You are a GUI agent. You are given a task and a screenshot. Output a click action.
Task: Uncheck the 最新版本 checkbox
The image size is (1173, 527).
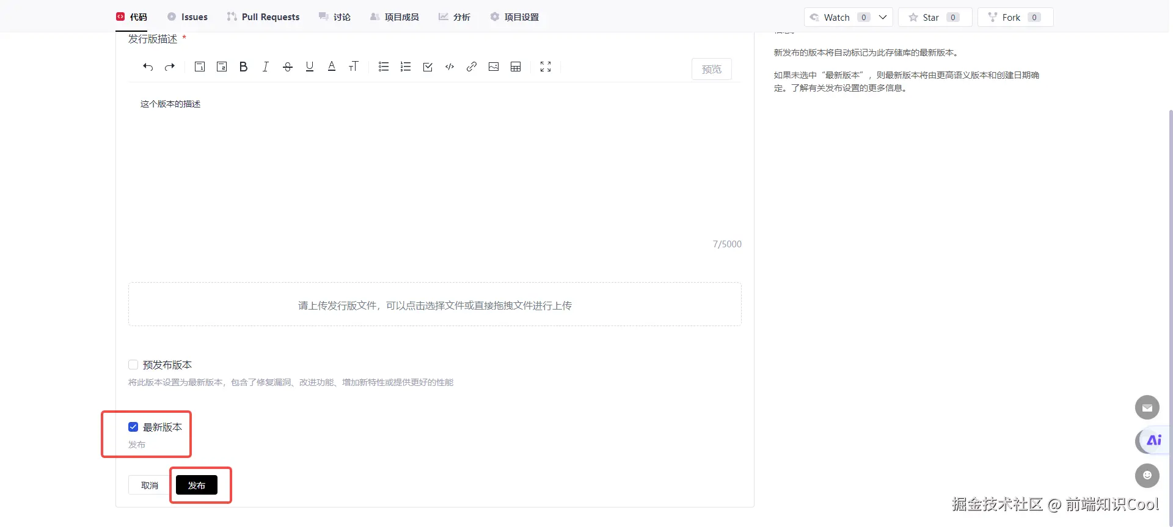(133, 427)
